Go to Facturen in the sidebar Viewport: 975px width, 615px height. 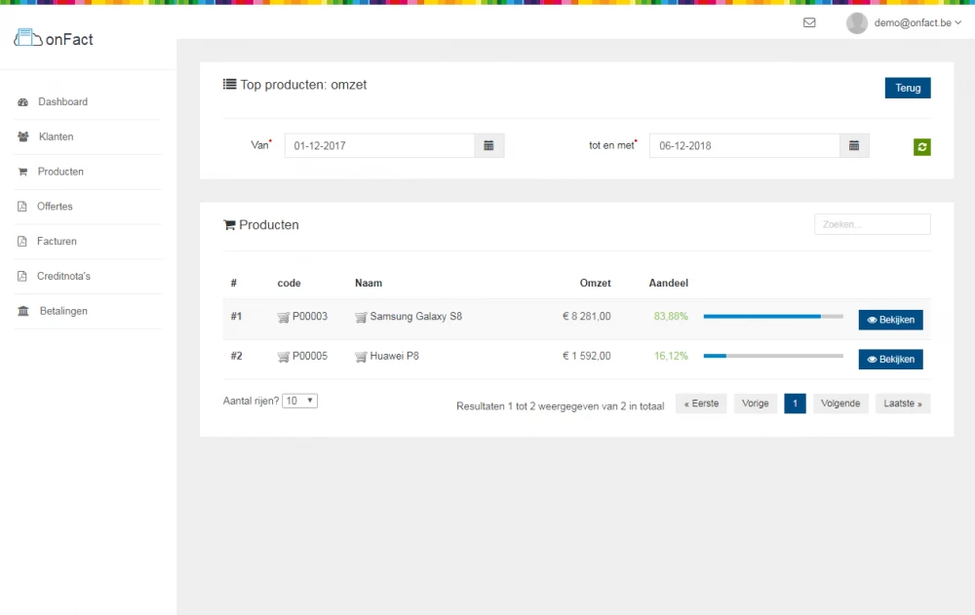click(x=57, y=242)
